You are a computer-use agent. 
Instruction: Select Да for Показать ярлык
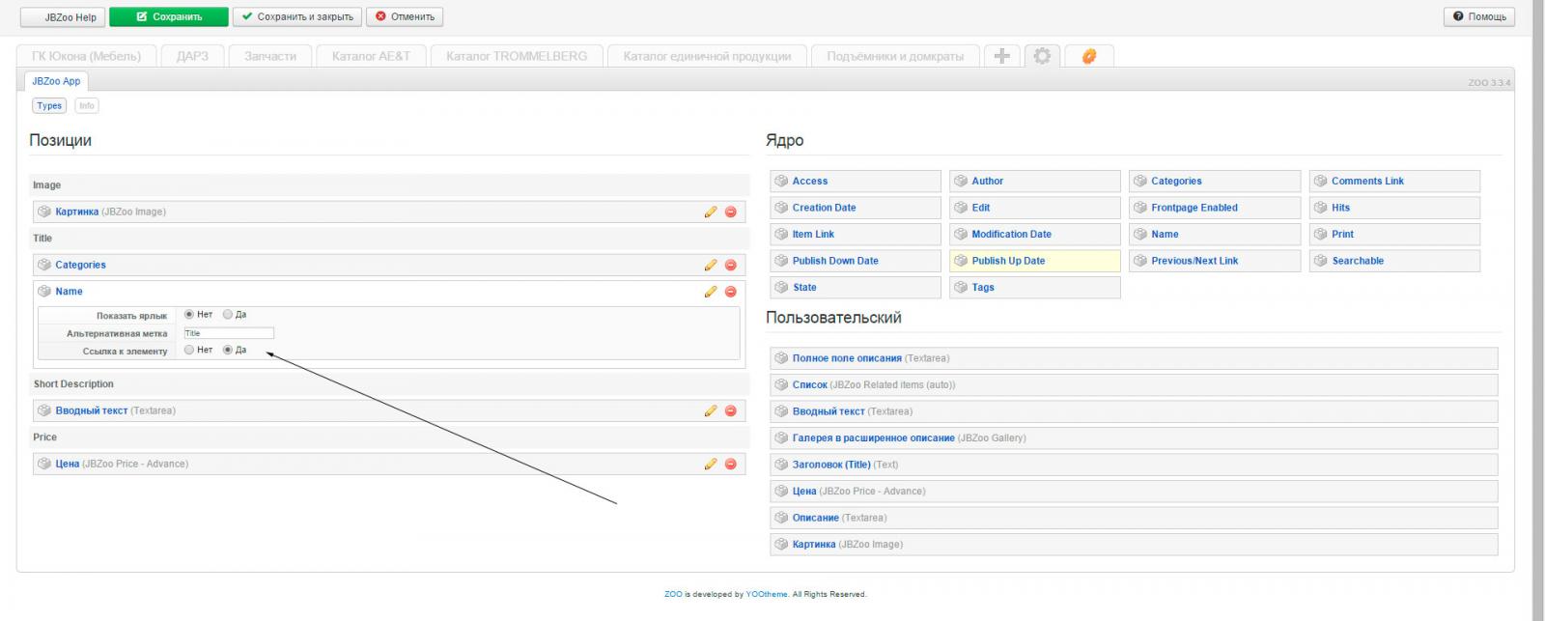[x=228, y=314]
